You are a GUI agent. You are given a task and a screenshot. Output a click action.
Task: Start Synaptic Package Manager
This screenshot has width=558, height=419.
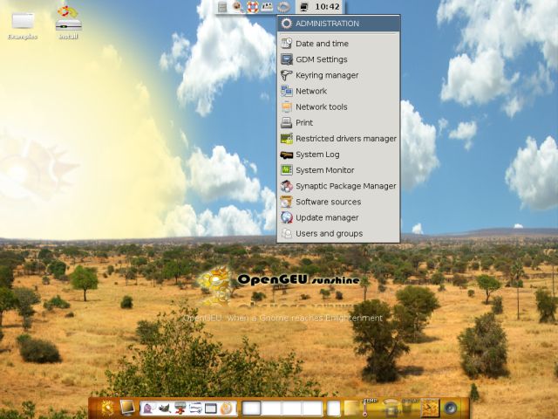pyautogui.click(x=338, y=186)
